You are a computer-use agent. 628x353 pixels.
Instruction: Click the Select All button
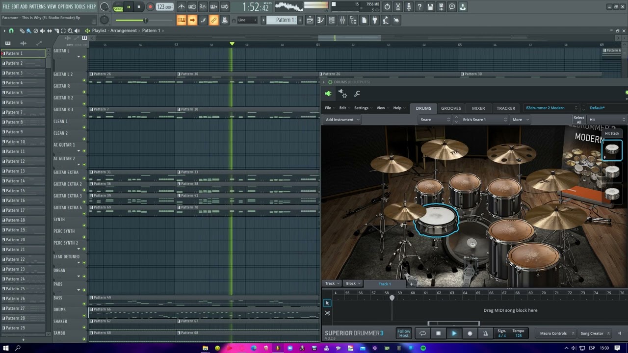coord(579,120)
